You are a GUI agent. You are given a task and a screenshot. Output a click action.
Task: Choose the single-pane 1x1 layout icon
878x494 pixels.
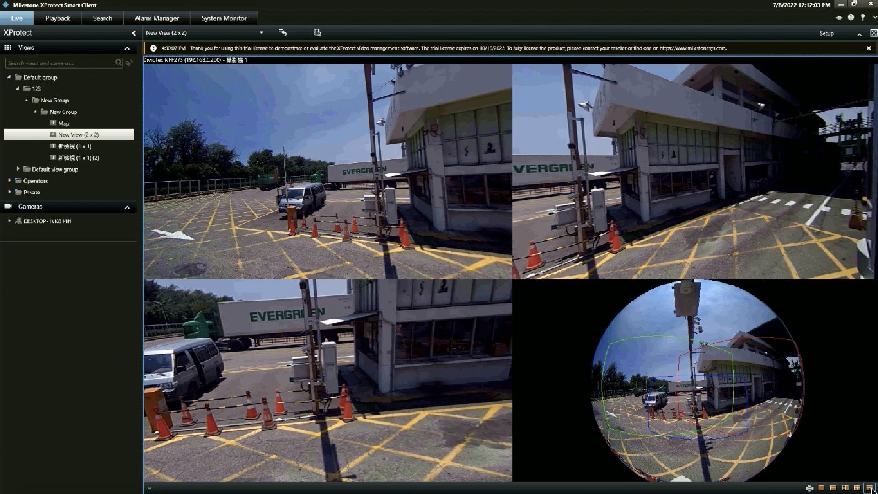pyautogui.click(x=821, y=488)
